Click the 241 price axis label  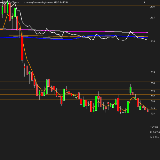tap(152, 18)
